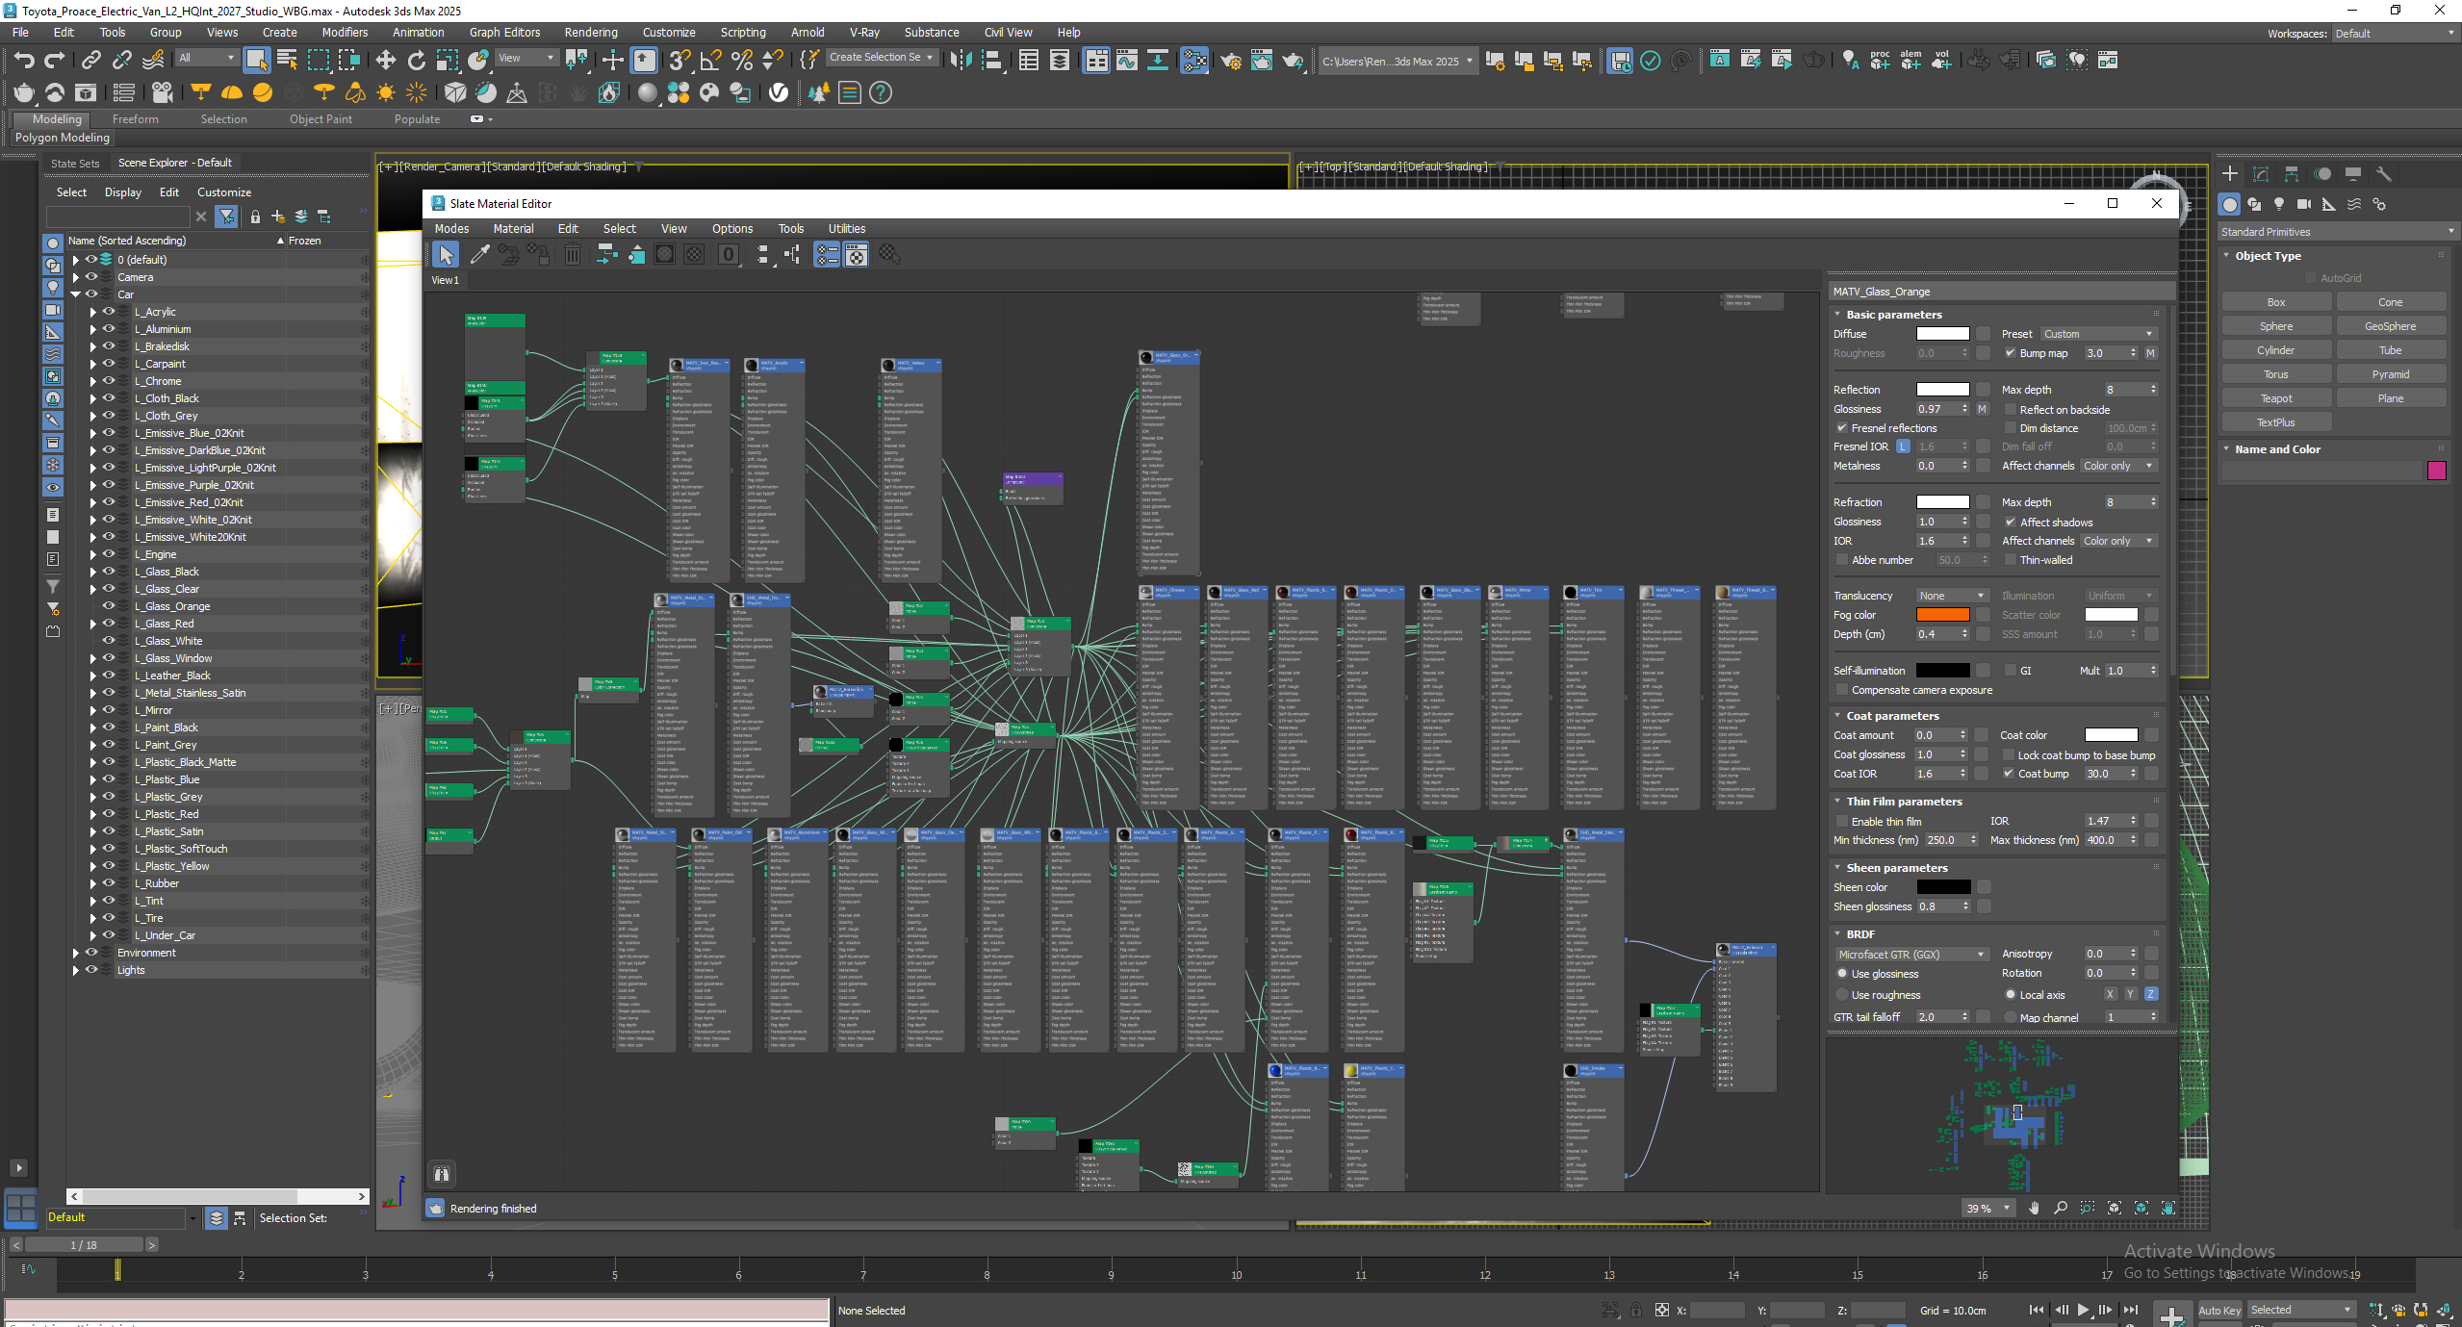Image resolution: width=2462 pixels, height=1327 pixels.
Task: Open the Preset dropdown showing Custom
Action: pyautogui.click(x=2098, y=334)
